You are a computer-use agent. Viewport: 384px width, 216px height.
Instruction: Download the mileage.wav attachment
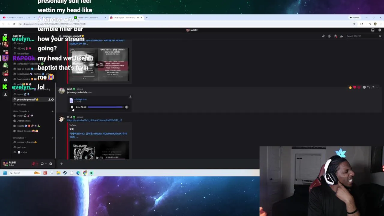pos(130,97)
